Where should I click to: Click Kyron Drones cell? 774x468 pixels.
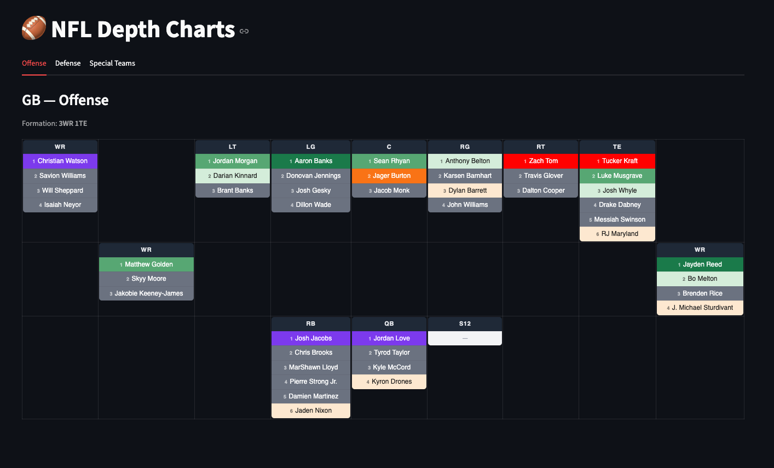coord(389,382)
